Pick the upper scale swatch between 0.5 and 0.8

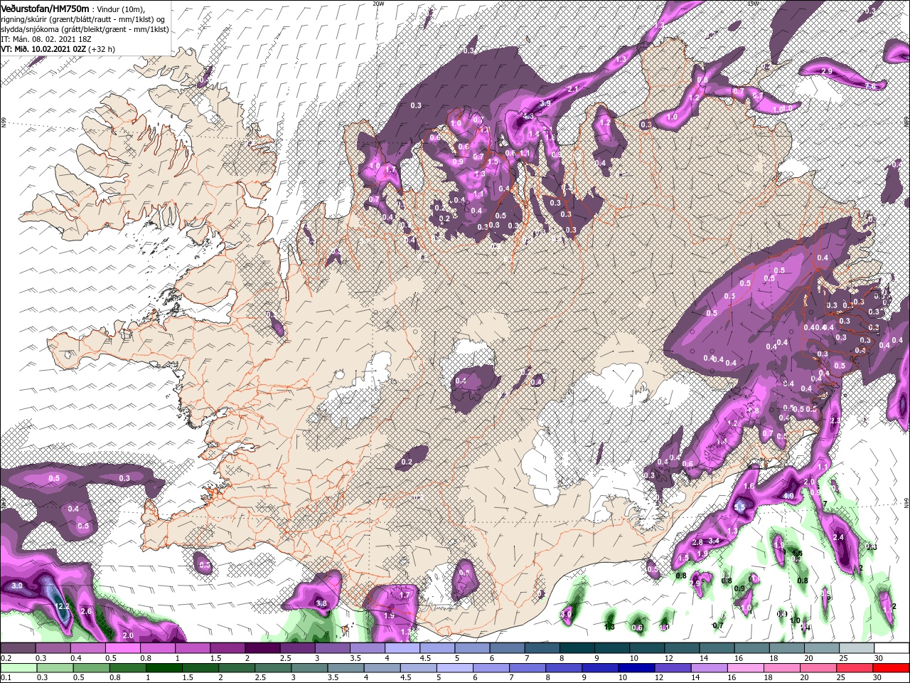[122, 648]
